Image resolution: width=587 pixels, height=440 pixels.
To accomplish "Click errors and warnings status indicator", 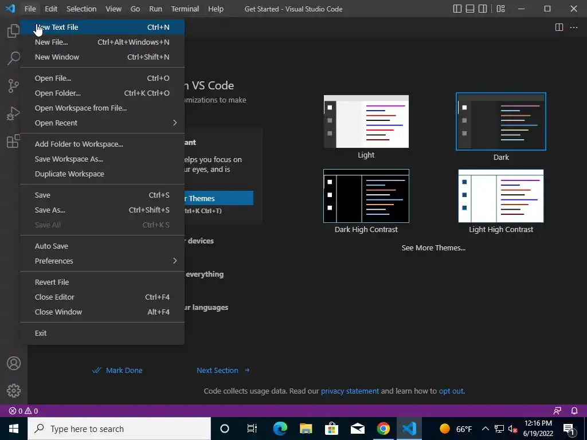I will coord(23,411).
